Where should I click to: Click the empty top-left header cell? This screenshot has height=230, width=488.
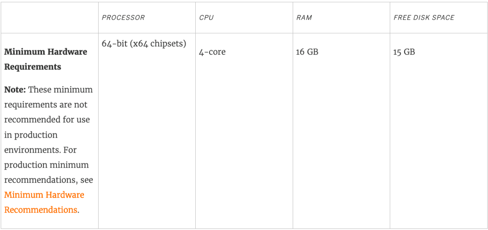tap(49, 18)
